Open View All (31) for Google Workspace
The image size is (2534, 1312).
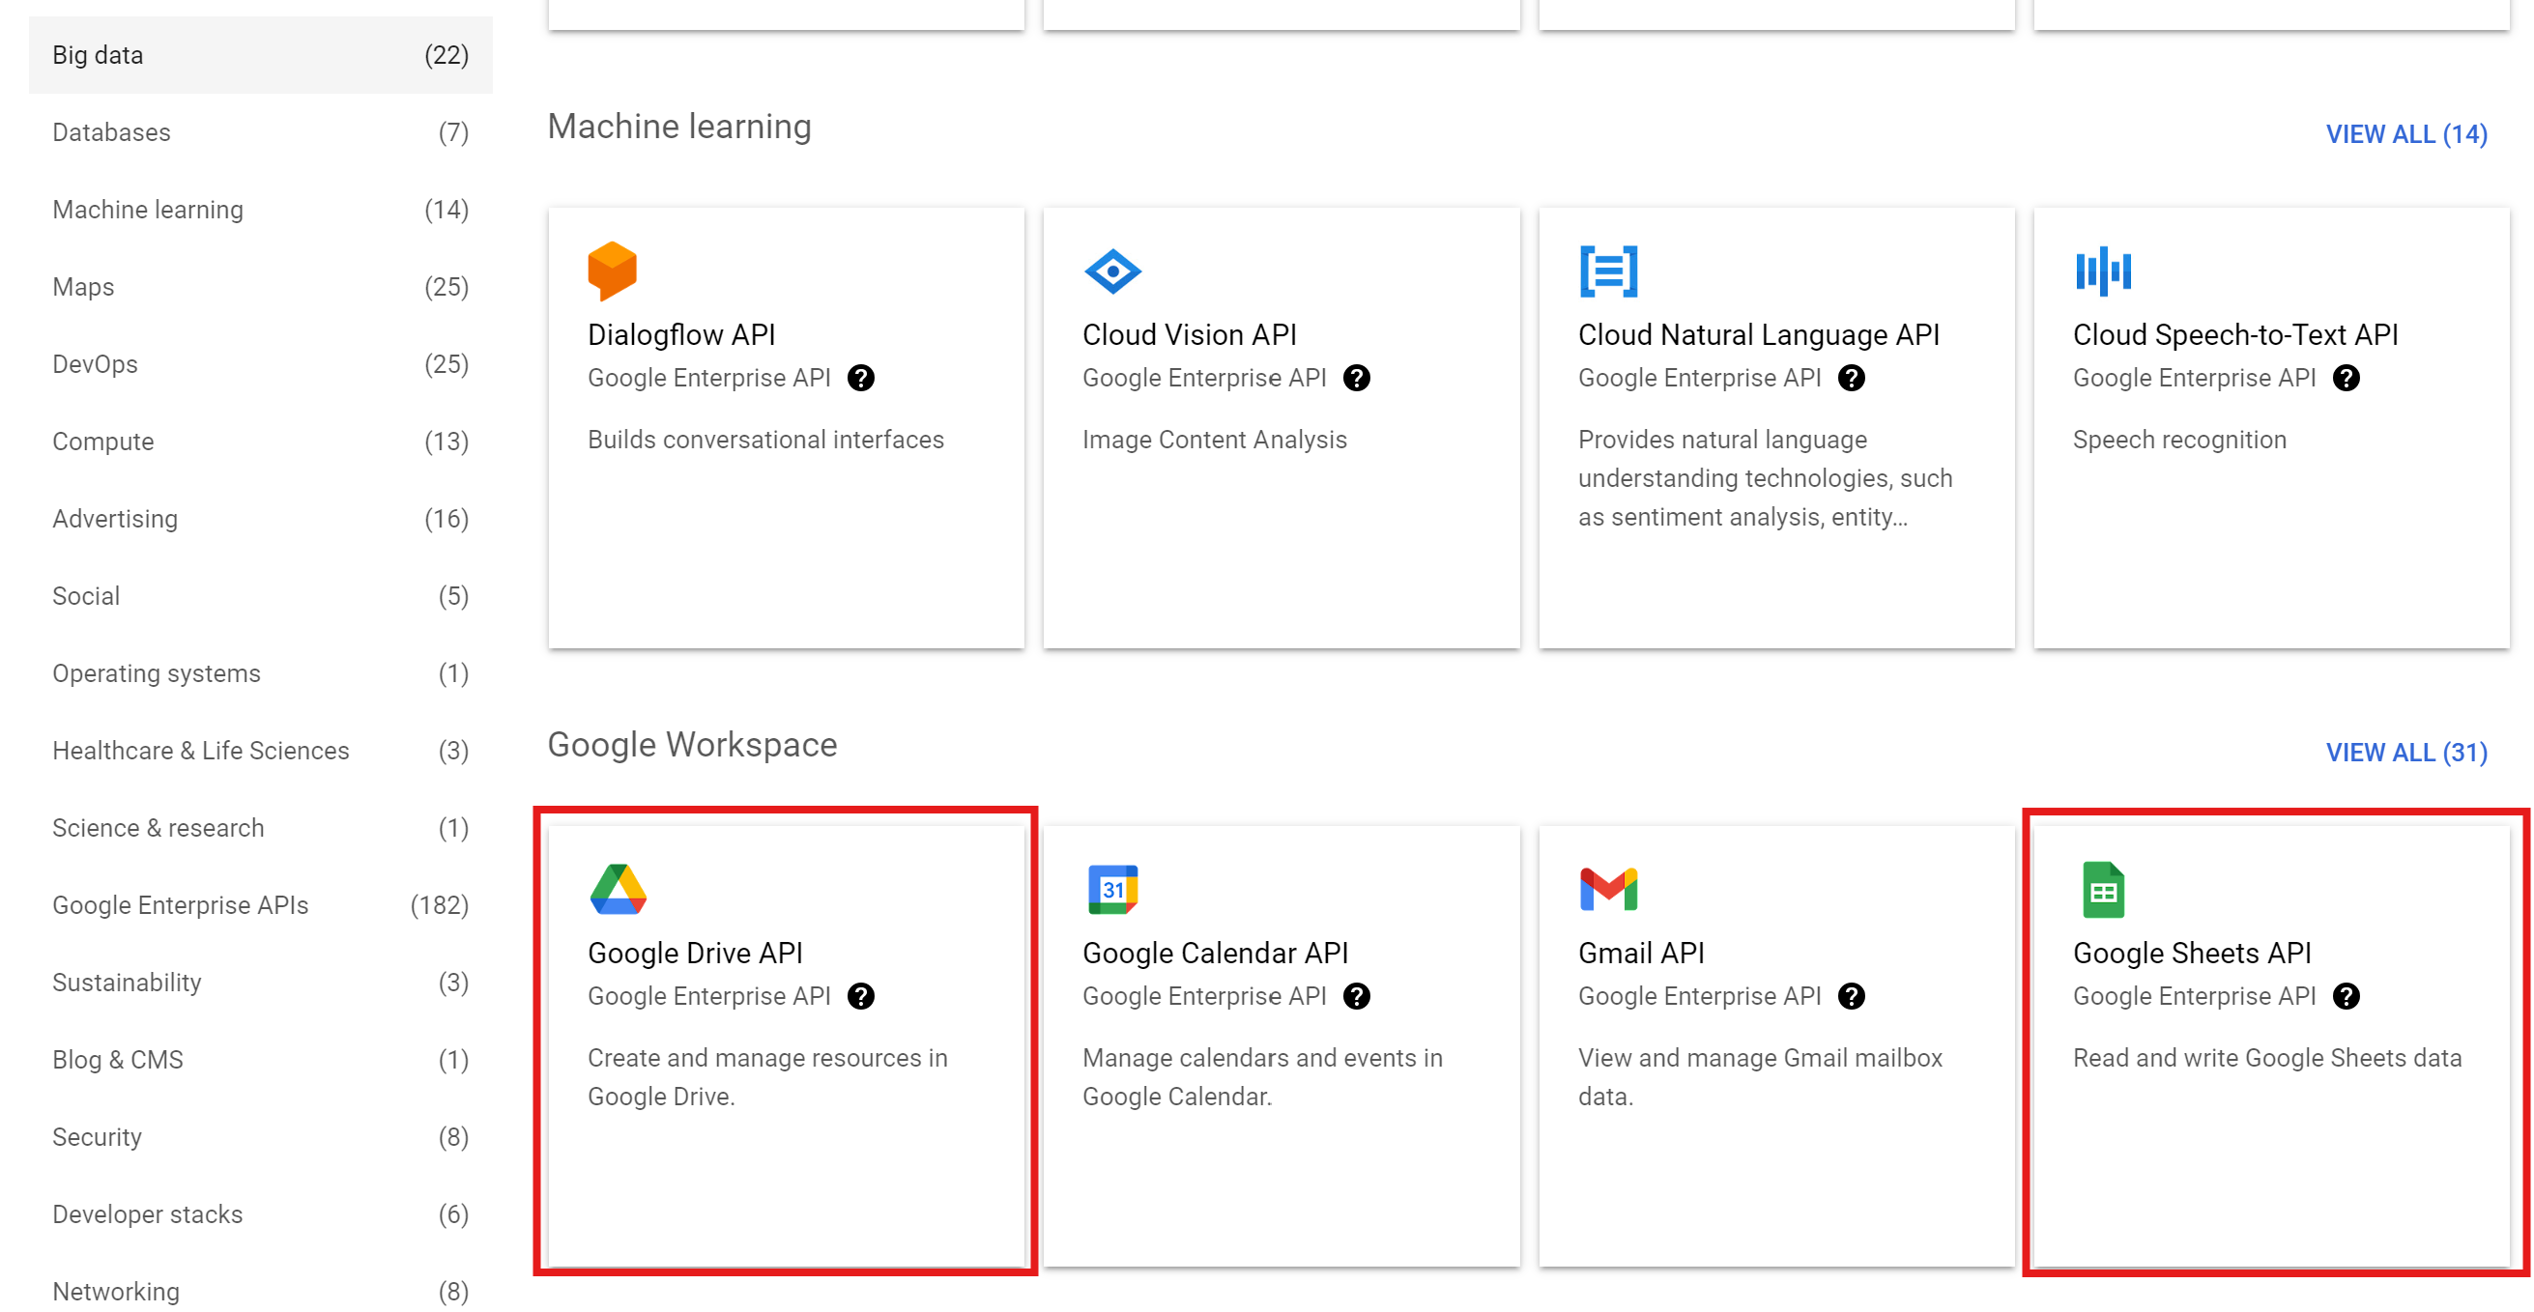pos(2405,753)
